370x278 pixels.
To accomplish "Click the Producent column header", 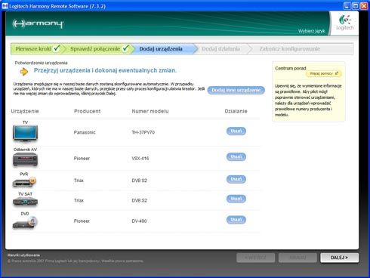I will pos(87,111).
